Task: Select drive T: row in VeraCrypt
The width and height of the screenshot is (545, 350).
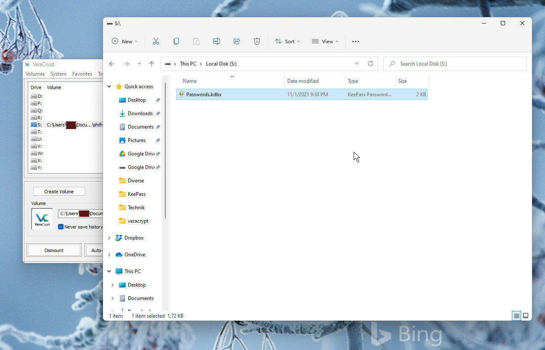Action: pyautogui.click(x=66, y=132)
